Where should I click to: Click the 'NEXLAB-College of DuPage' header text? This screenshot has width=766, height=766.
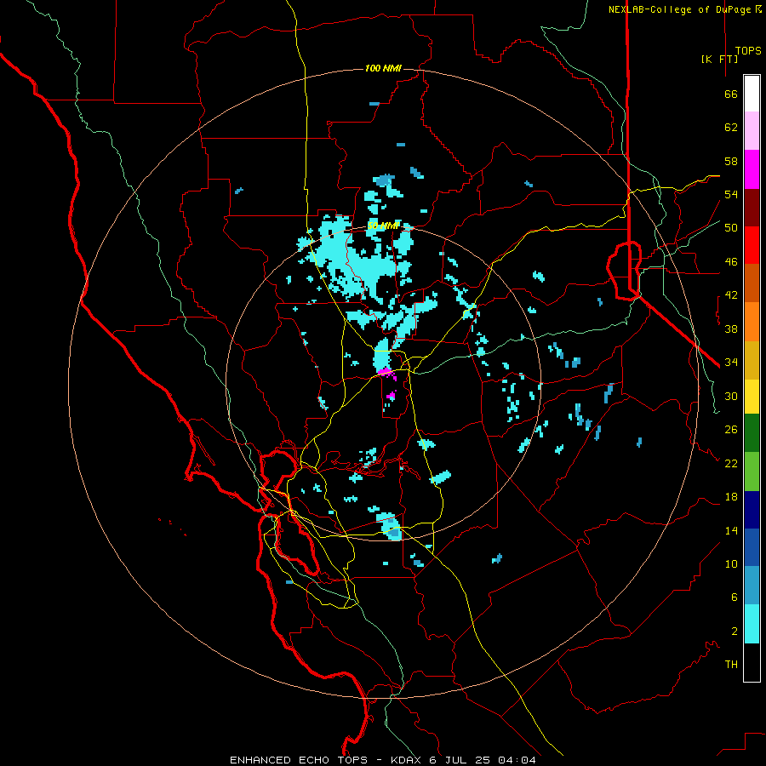(x=679, y=9)
